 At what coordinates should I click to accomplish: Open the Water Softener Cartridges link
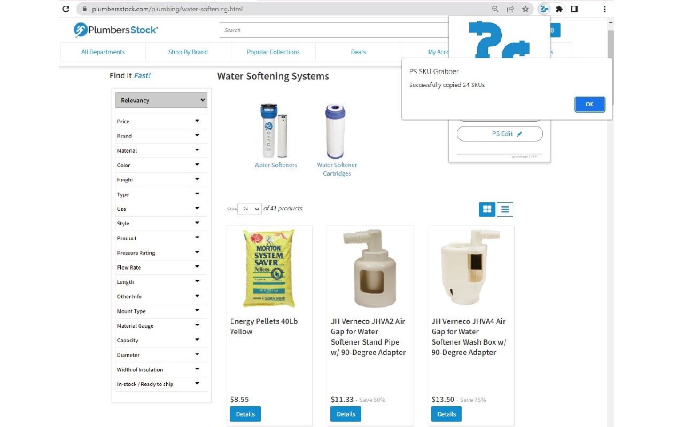coord(337,169)
